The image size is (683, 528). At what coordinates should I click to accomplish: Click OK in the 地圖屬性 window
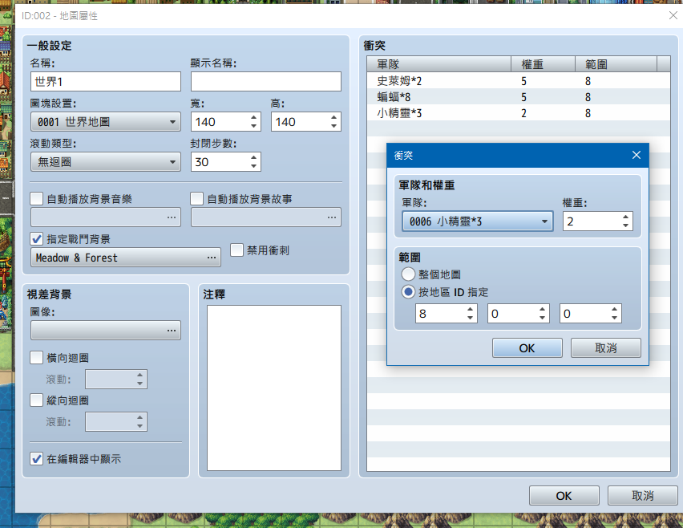[564, 496]
